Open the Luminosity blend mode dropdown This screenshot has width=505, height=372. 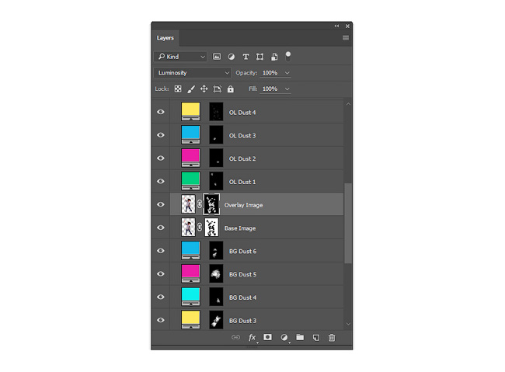click(192, 73)
